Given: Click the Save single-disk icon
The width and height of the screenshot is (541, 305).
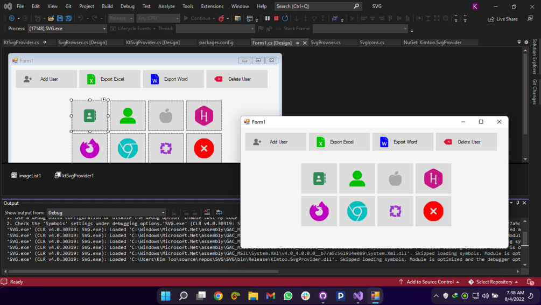Looking at the screenshot, I should tap(60, 18).
